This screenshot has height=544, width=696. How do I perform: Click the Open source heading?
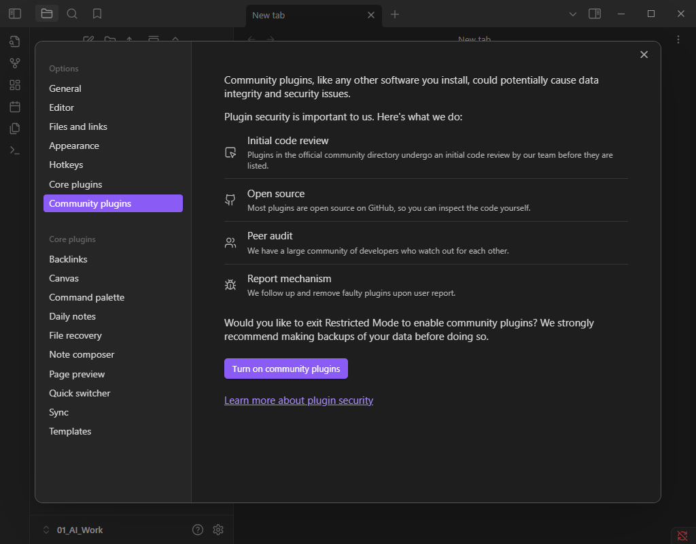[x=276, y=194]
